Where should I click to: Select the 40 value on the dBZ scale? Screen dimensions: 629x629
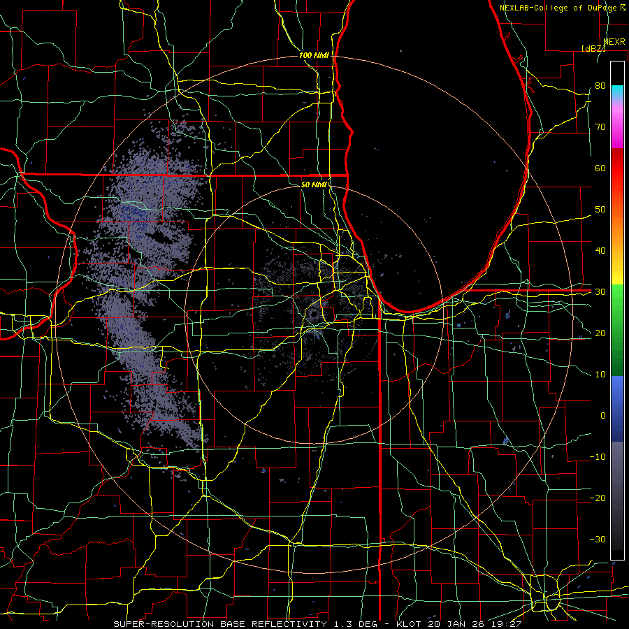[600, 251]
